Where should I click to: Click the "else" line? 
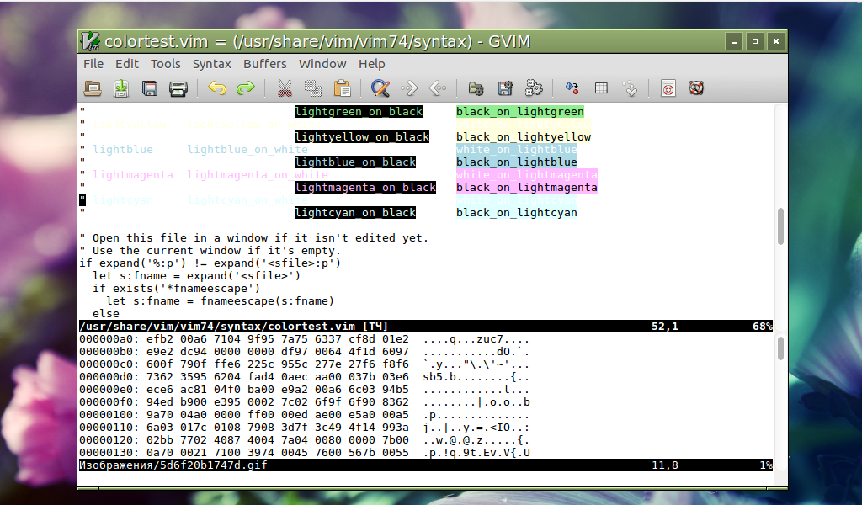[x=106, y=314]
